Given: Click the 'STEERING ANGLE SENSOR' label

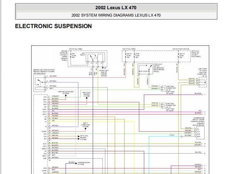Looking at the screenshot, I should click(198, 124).
